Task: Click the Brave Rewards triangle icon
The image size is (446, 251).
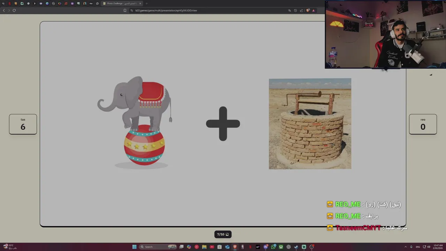Action: (313, 10)
